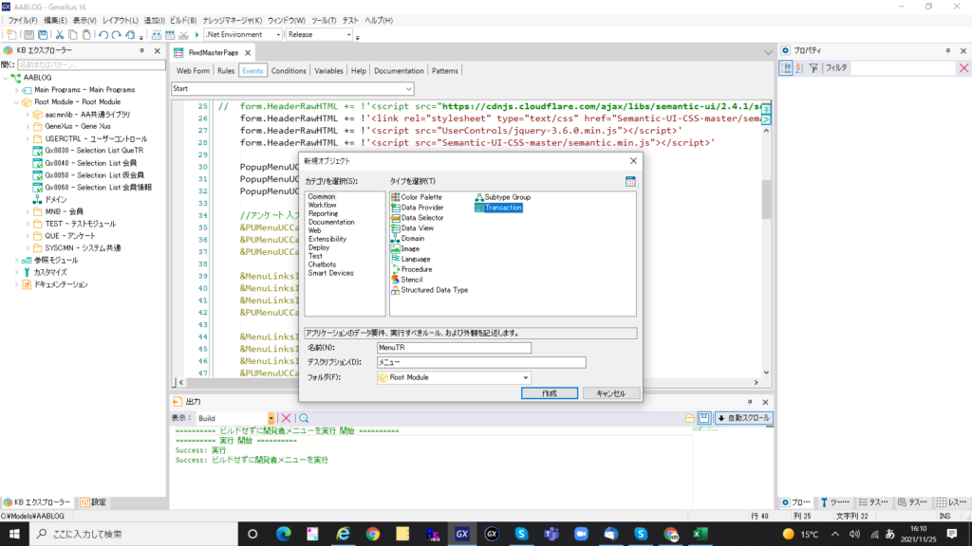Toggle the auto-scroll button in Output panel
Viewport: 972px width, 546px height.
744,418
